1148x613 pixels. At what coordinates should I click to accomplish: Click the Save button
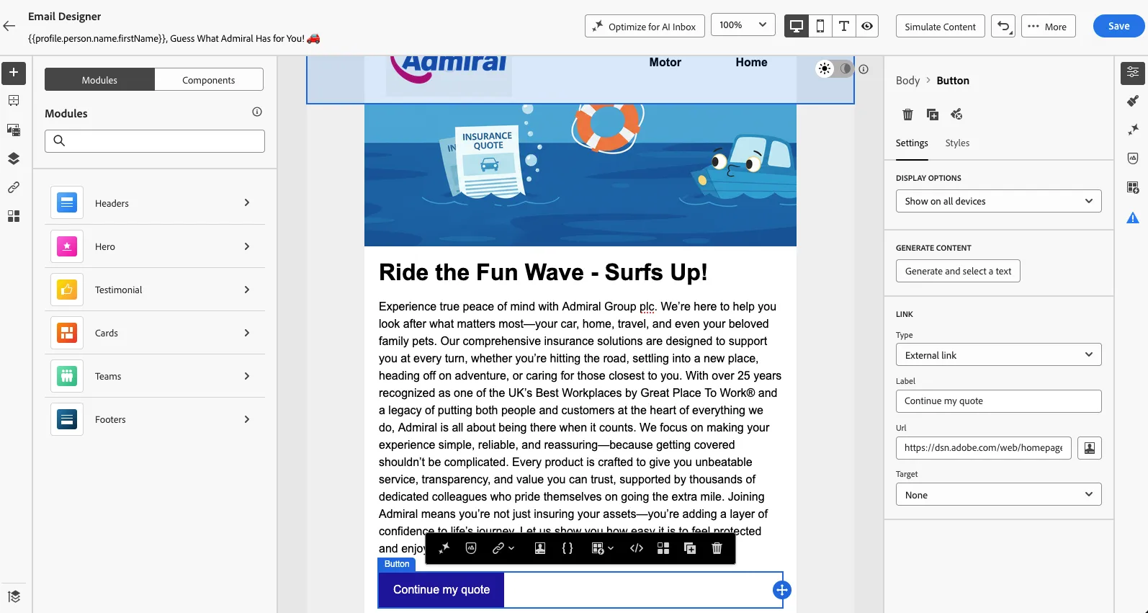1118,26
